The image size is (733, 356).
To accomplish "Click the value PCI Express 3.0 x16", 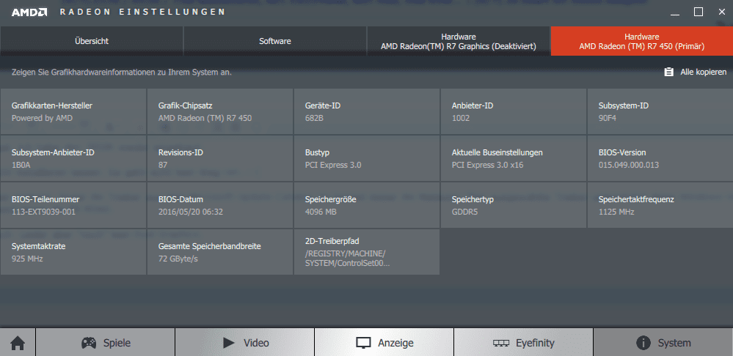I will pyautogui.click(x=488, y=165).
